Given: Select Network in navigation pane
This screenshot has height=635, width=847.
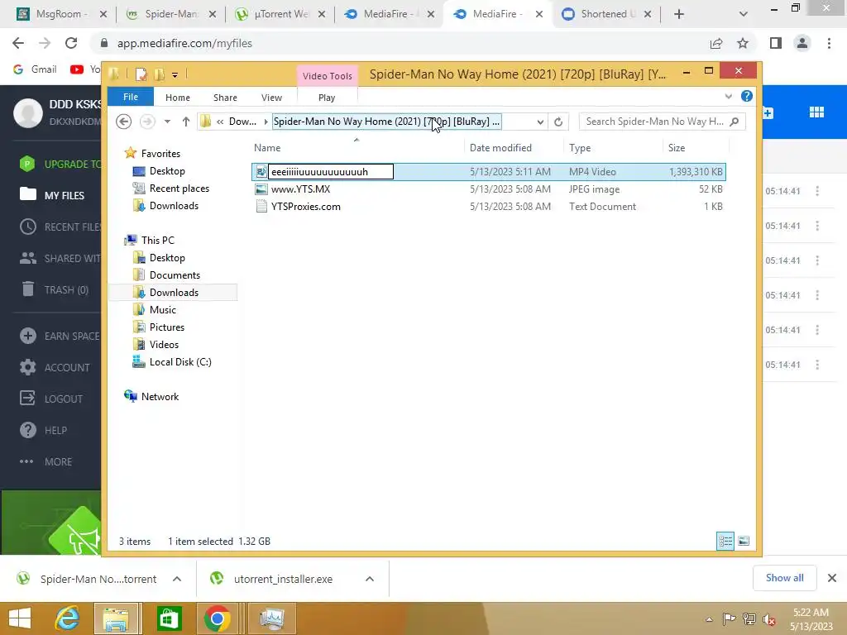Looking at the screenshot, I should (160, 396).
